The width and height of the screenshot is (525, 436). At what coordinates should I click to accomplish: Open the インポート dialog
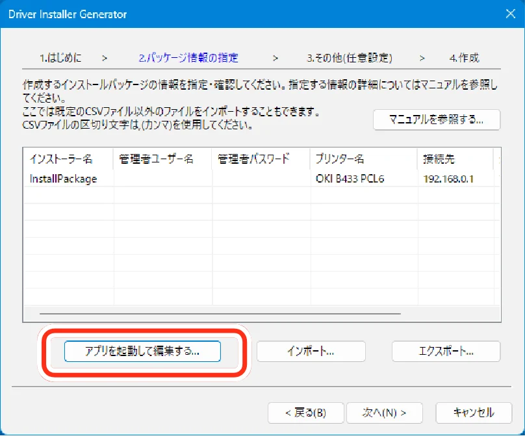click(311, 352)
